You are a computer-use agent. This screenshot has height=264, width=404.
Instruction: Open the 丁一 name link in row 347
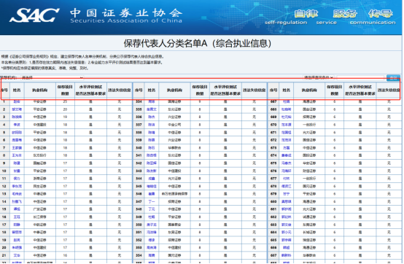(x=152, y=201)
